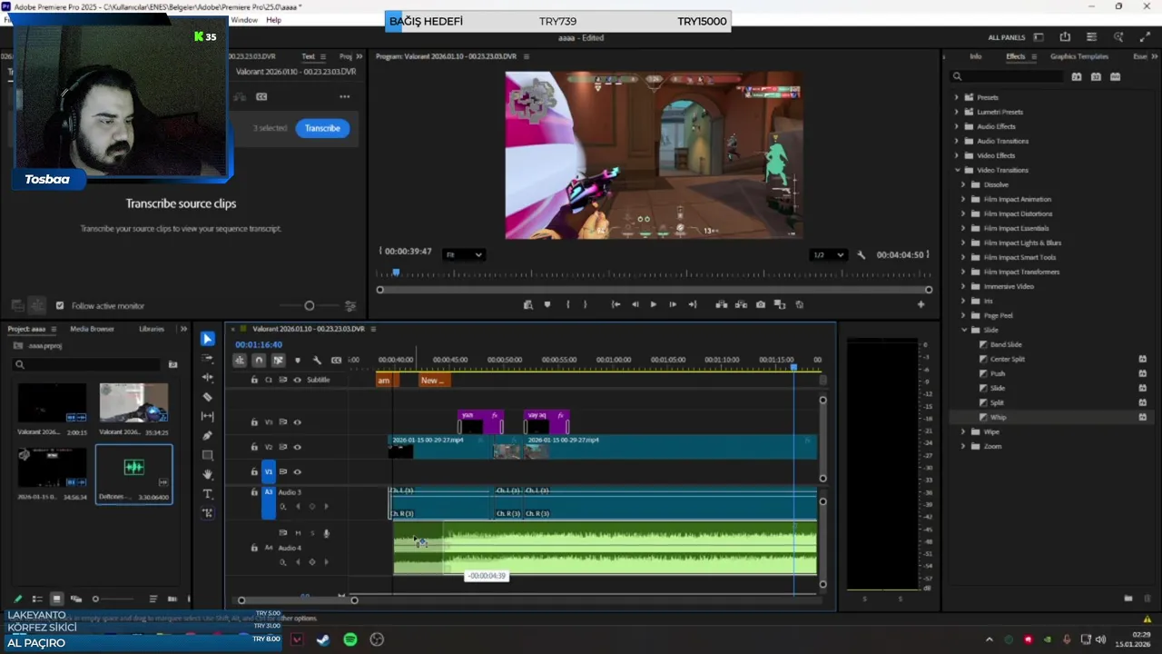
Task: Play the sequence in Program Monitor
Action: coord(653,304)
